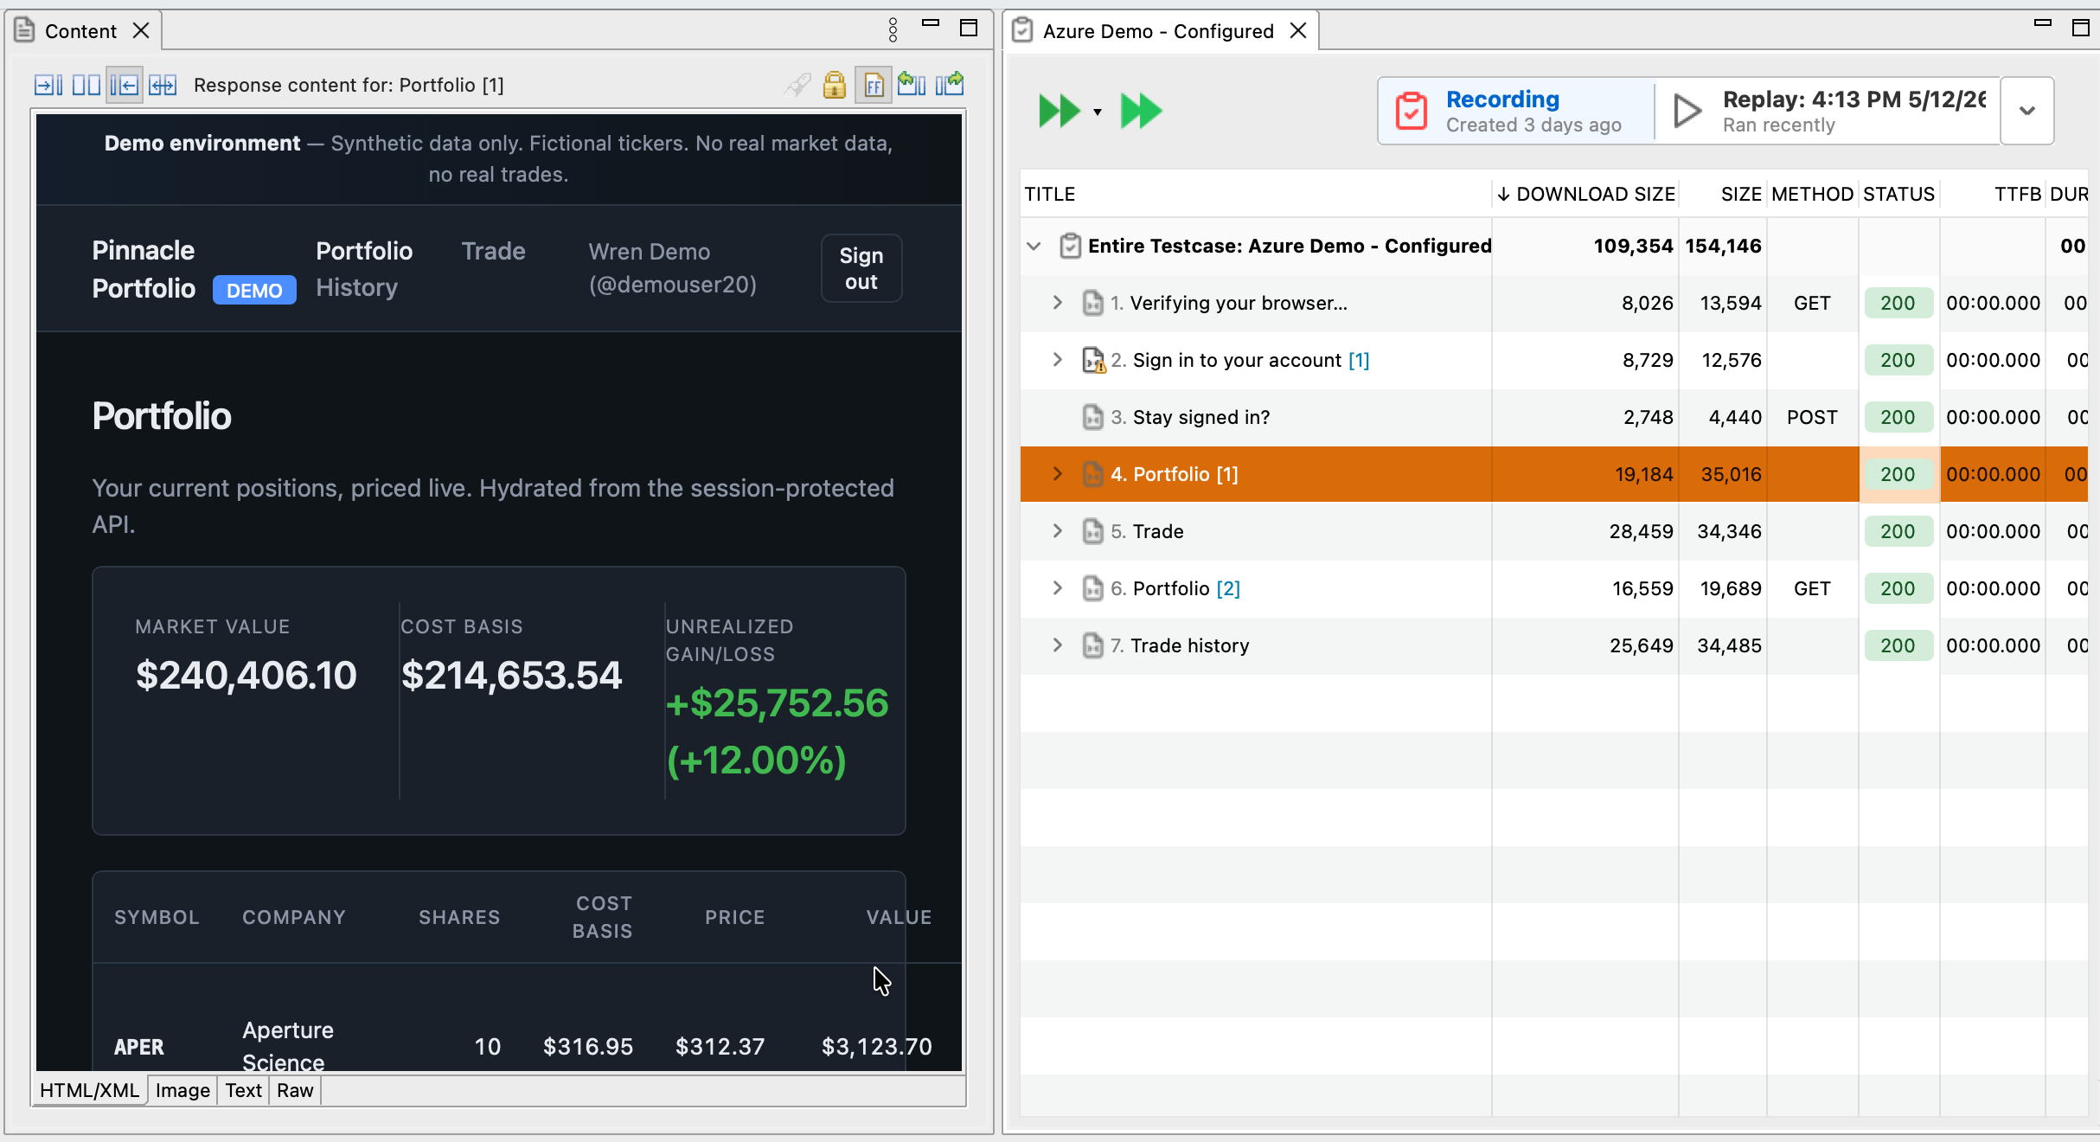This screenshot has height=1142, width=2100.
Task: Expand the highlighted Portfolio [1] row
Action: 1057,474
